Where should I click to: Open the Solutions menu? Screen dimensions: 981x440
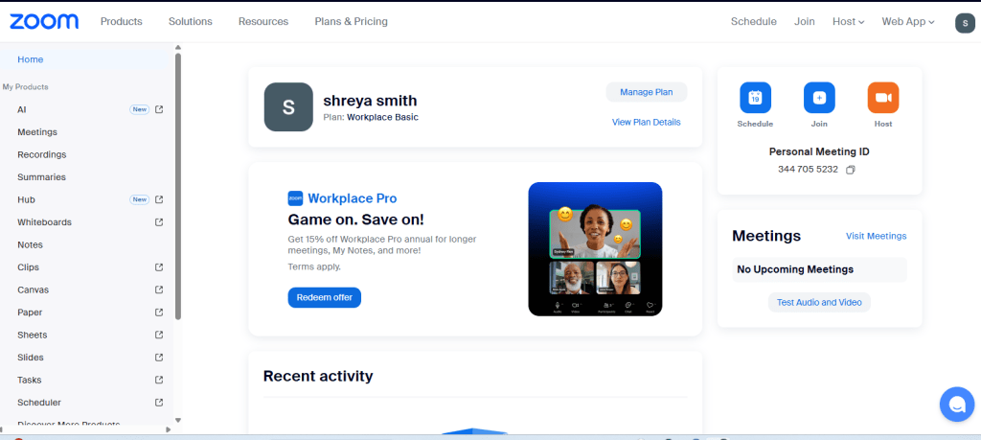pyautogui.click(x=191, y=21)
